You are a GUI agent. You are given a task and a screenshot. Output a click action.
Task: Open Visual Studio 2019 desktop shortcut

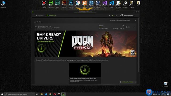[105, 4]
